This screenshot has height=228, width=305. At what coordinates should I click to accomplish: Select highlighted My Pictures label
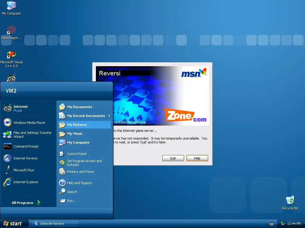pos(77,125)
